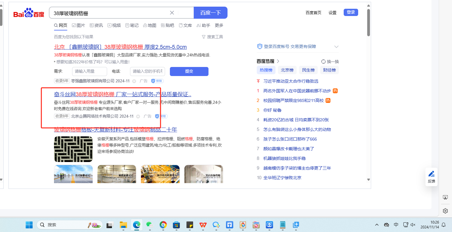The height and width of the screenshot is (232, 452).
Task: Show hidden system tray icons
Action: click(x=377, y=225)
